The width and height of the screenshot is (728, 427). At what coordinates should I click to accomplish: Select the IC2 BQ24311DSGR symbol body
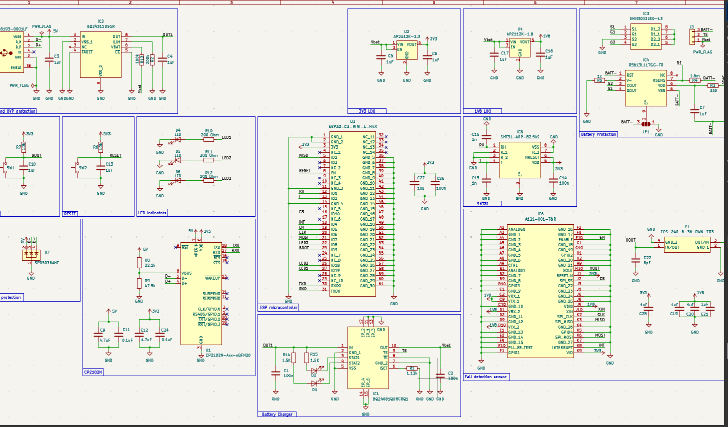pyautogui.click(x=100, y=54)
